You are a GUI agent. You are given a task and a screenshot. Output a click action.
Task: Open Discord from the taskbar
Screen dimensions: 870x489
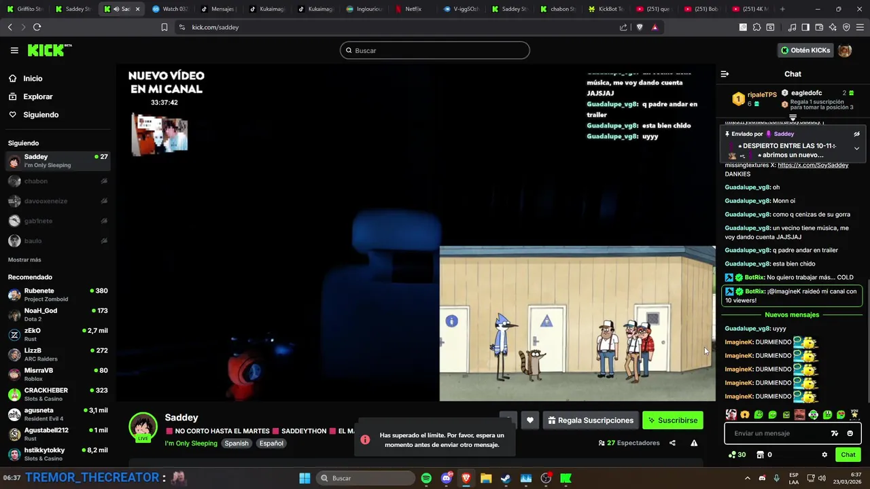coord(447,478)
